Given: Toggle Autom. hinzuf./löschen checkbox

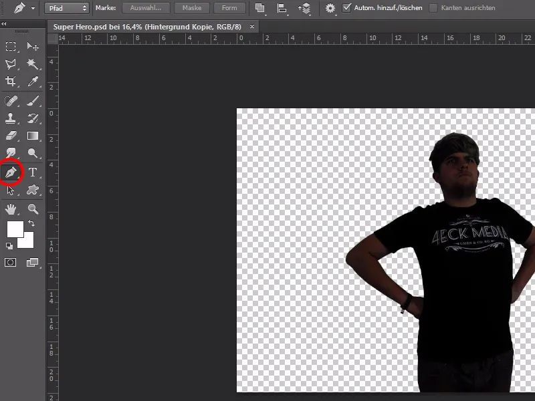Looking at the screenshot, I should point(346,8).
